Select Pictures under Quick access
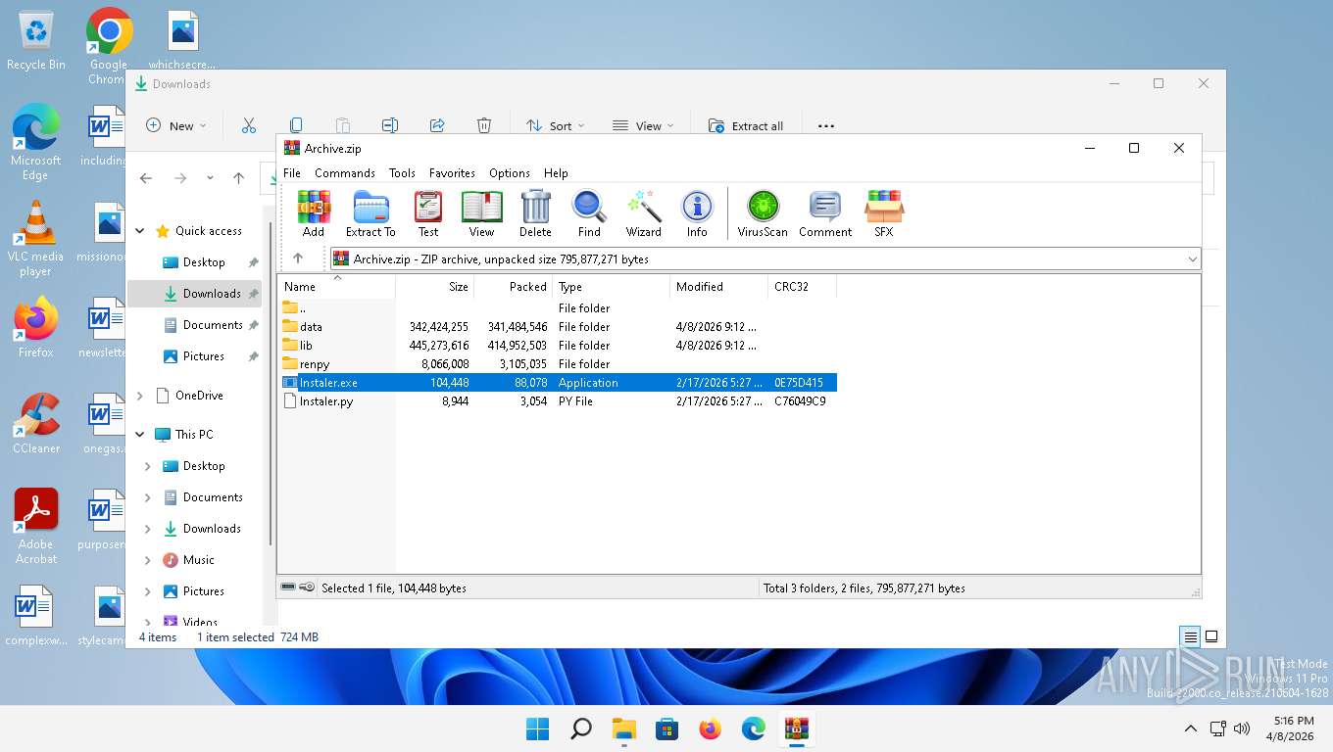Image resolution: width=1333 pixels, height=752 pixels. (x=196, y=356)
